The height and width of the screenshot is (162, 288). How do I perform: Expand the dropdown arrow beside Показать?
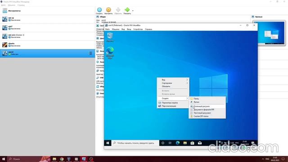click(133, 11)
